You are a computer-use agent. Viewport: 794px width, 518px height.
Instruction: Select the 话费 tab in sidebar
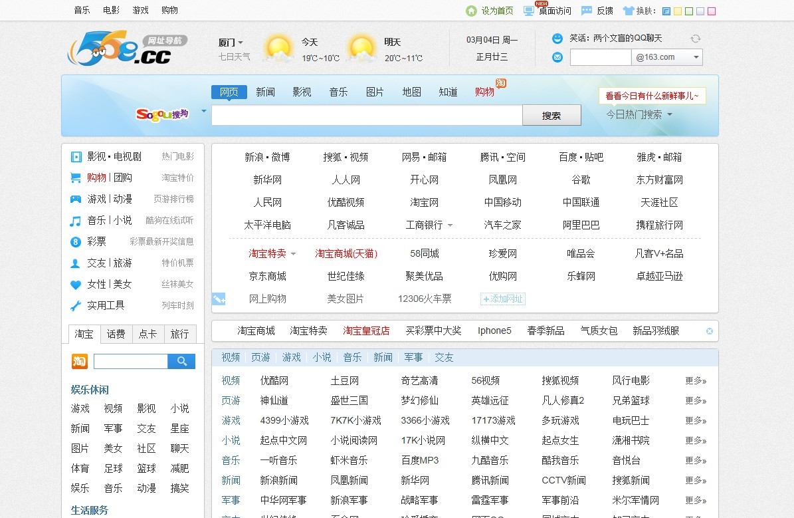pyautogui.click(x=116, y=334)
